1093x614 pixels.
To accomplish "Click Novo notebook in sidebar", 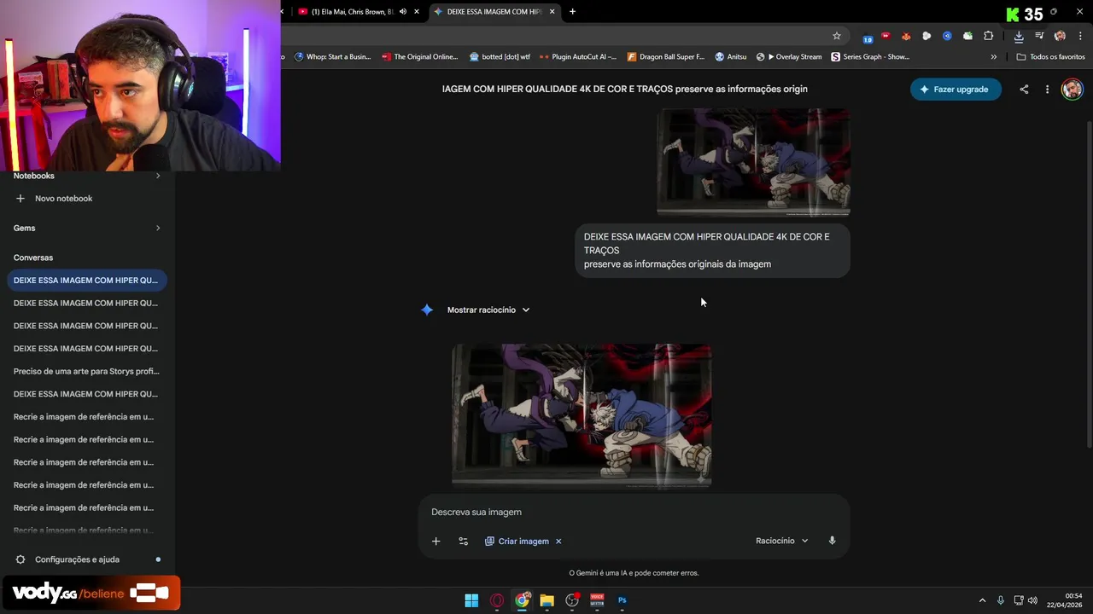I will (54, 199).
